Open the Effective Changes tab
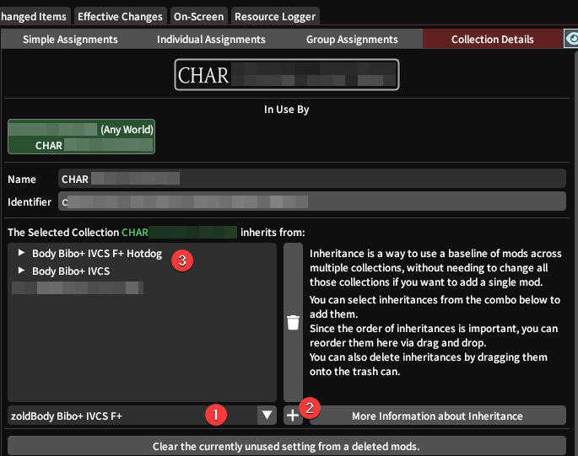Image resolution: width=578 pixels, height=456 pixels. click(120, 16)
